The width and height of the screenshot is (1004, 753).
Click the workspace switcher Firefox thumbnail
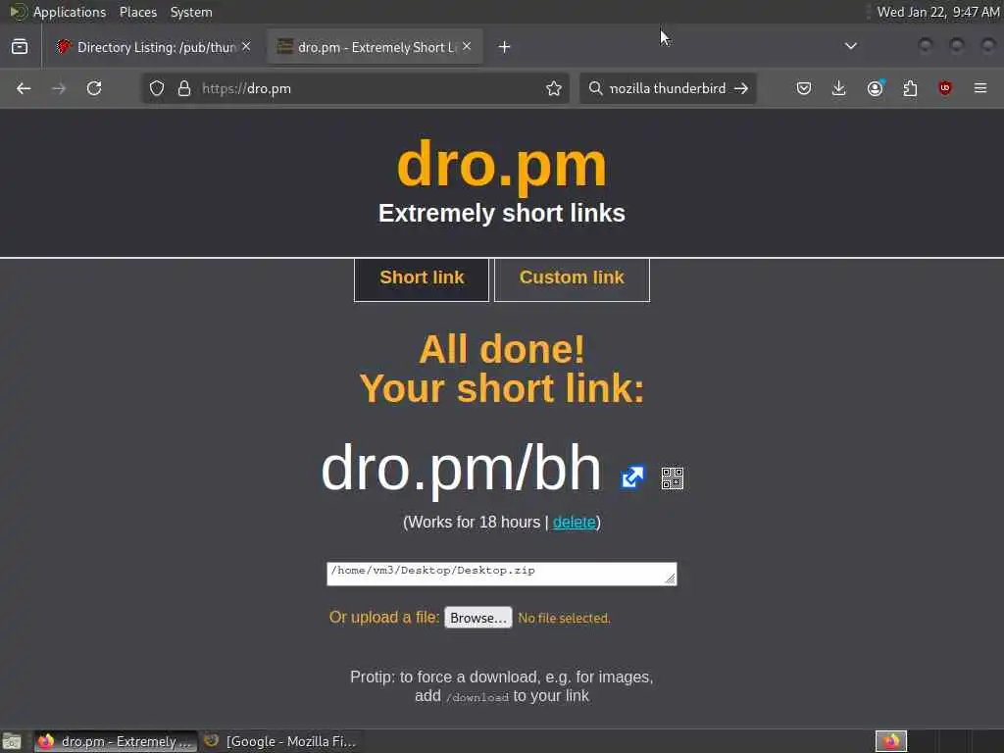pos(891,741)
